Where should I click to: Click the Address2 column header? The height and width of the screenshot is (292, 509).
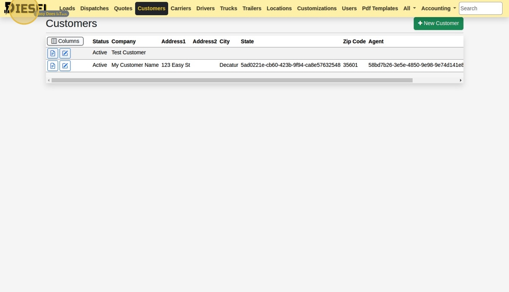pyautogui.click(x=205, y=41)
